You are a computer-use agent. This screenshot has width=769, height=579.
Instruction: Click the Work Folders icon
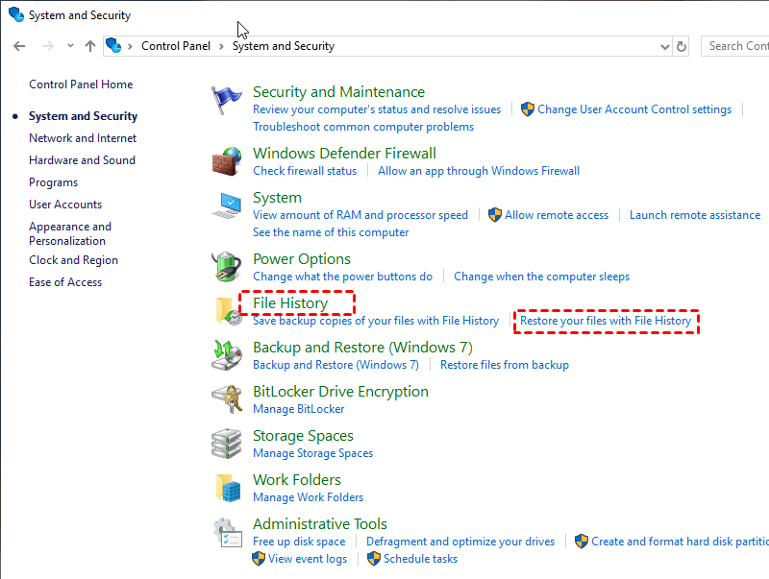pyautogui.click(x=227, y=488)
